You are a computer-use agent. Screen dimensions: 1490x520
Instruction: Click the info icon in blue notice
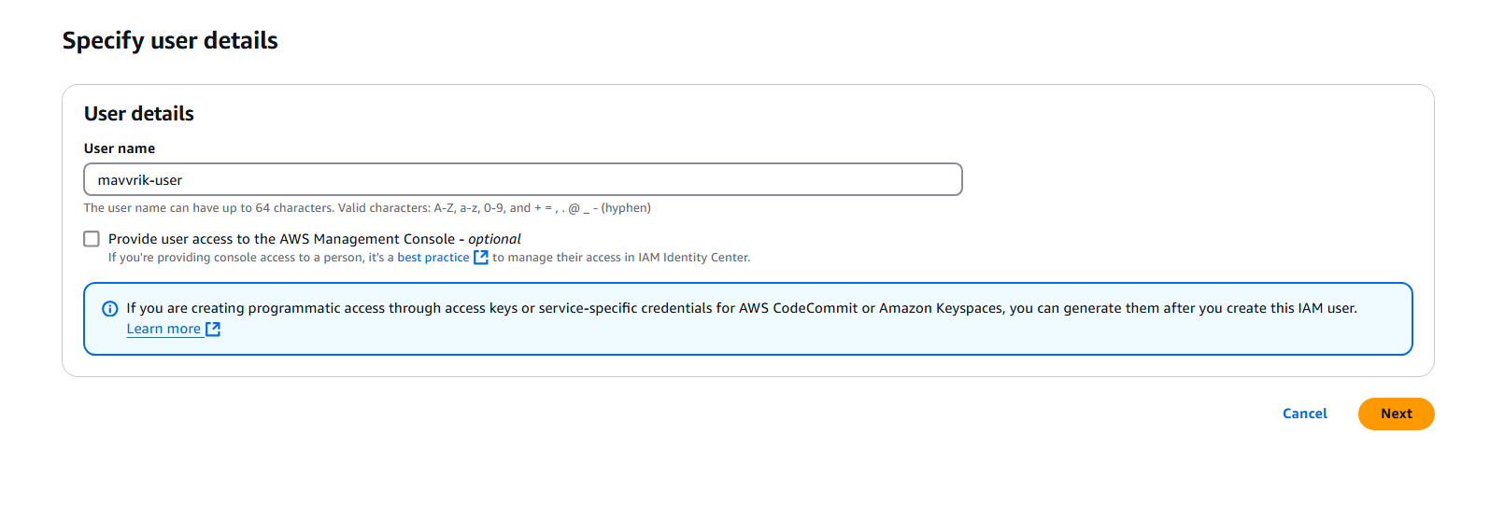[109, 309]
